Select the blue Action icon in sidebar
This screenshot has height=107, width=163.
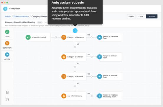pos(7,55)
